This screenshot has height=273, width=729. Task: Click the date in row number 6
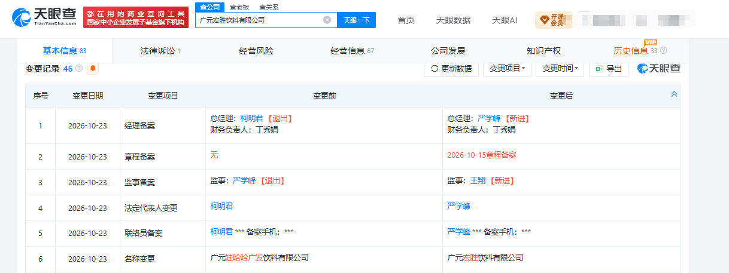87,259
